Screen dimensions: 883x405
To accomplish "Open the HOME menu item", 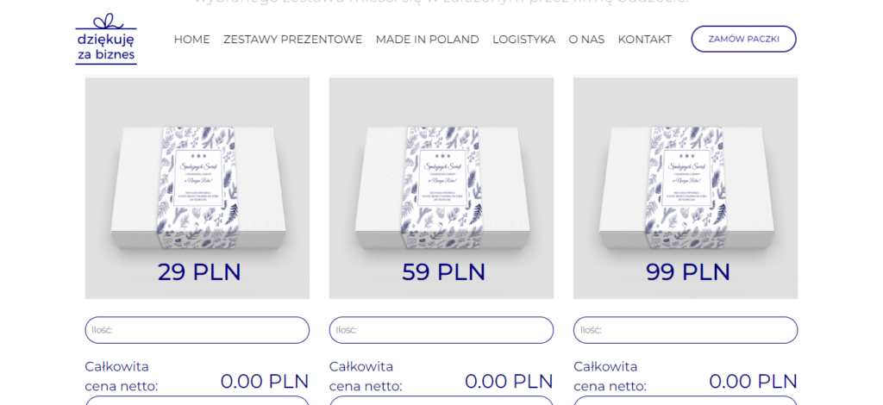I will click(191, 40).
